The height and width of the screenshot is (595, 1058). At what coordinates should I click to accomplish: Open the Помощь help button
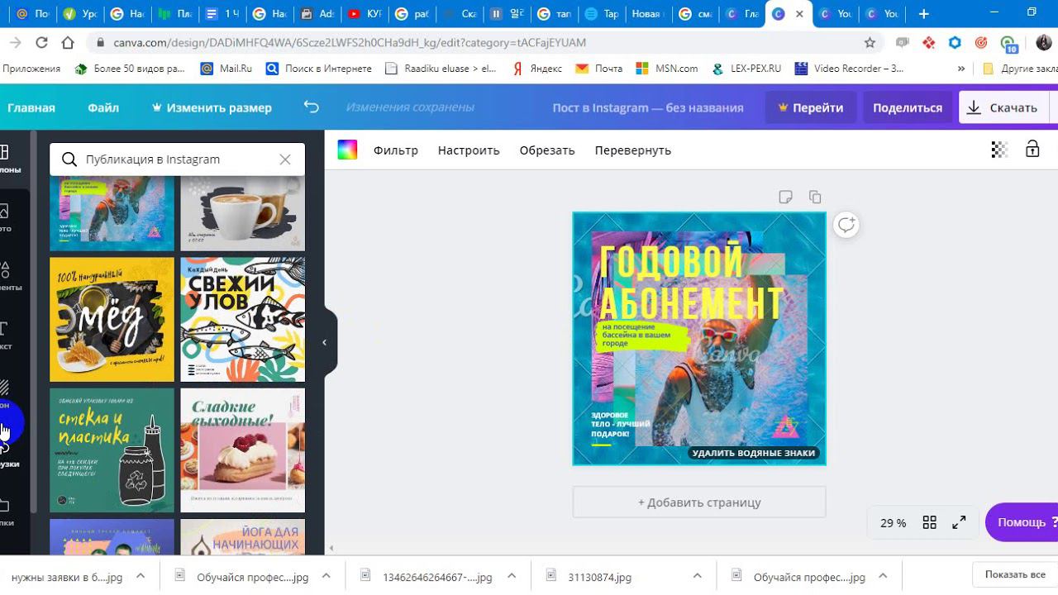[x=1022, y=522]
